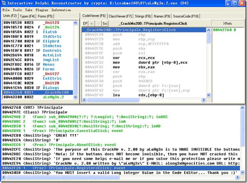
Task: Open the Information menu
Action: (61, 10)
